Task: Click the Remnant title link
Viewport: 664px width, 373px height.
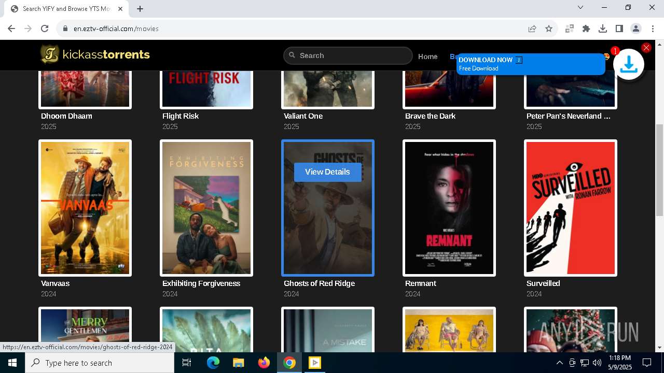Action: tap(421, 283)
